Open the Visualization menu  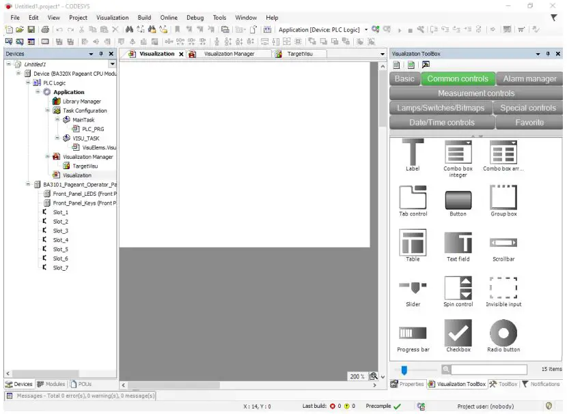point(112,18)
